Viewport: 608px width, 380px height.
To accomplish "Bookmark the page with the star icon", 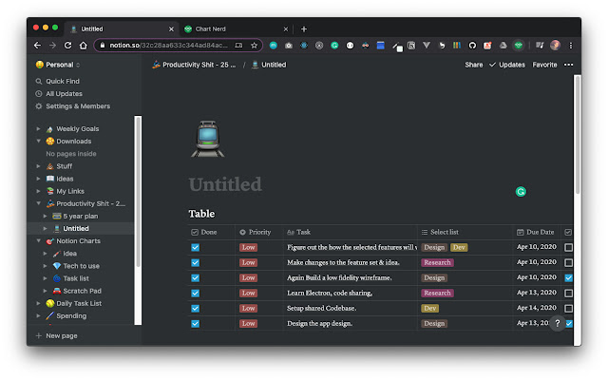I will pos(254,46).
